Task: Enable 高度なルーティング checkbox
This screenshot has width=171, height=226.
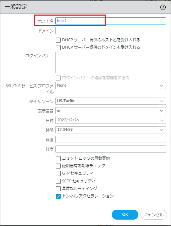Action: tap(58, 189)
